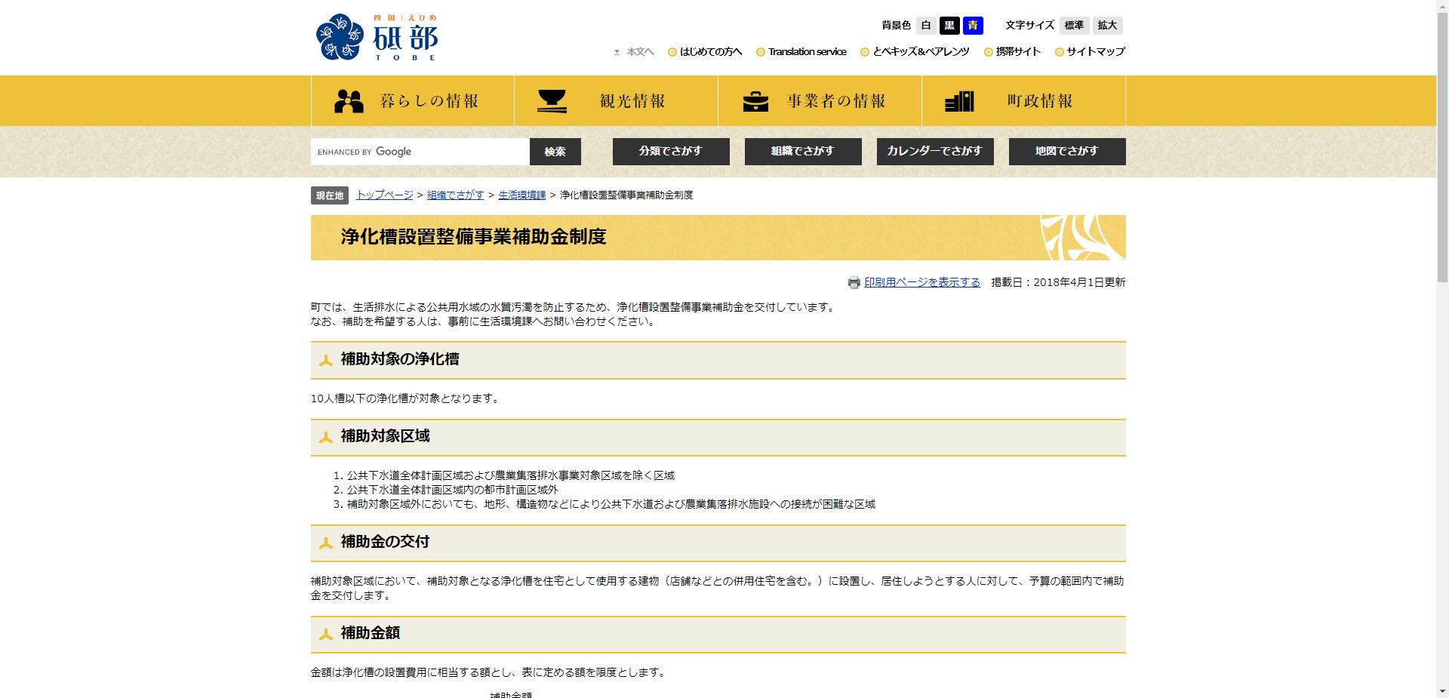Image resolution: width=1449 pixels, height=698 pixels.
Task: Click the 検索 search button
Action: tap(555, 152)
